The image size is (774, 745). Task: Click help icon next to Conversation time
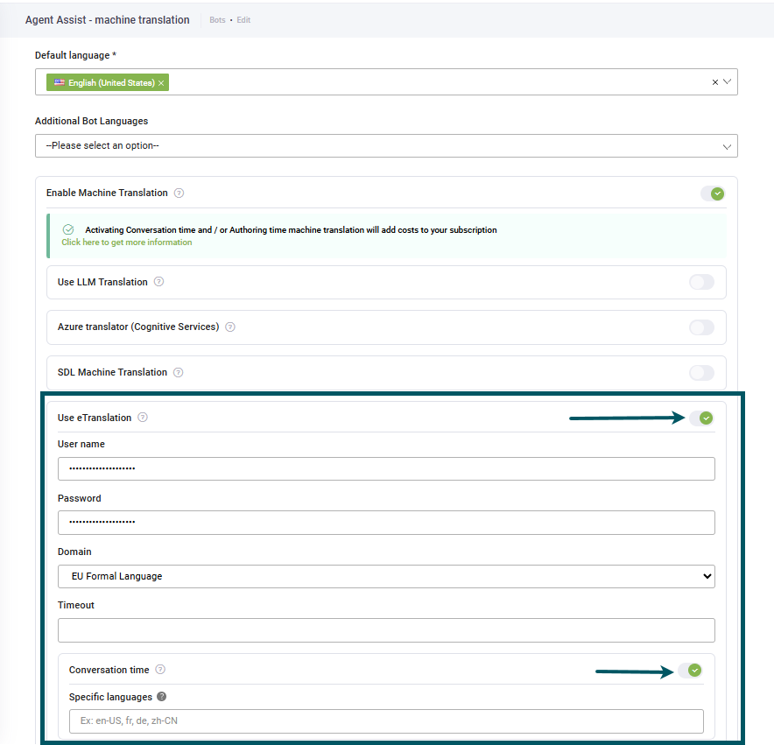160,670
